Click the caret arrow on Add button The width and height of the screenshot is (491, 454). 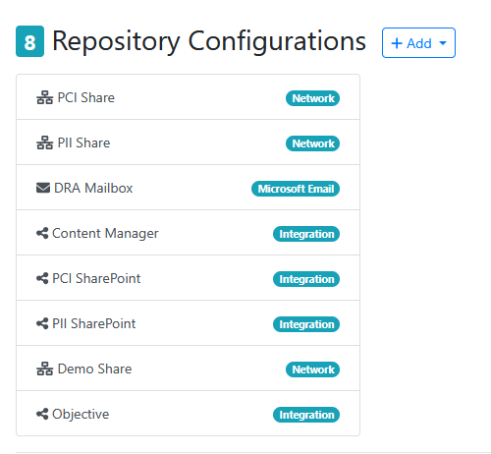point(443,43)
